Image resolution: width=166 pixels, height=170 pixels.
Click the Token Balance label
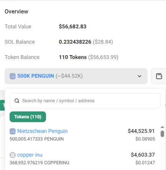point(22,57)
